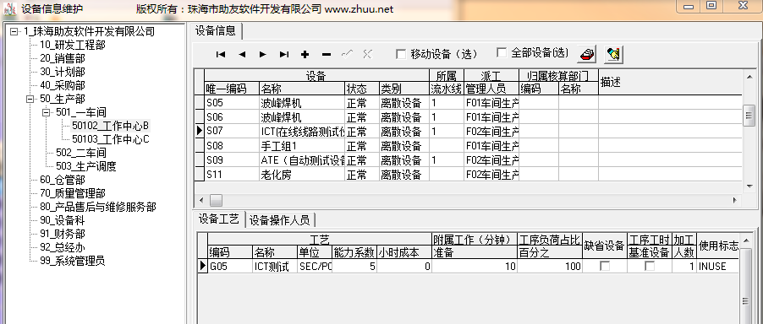The width and height of the screenshot is (763, 324).
Task: Select 50102_工作中心B in the tree
Action: coord(111,126)
